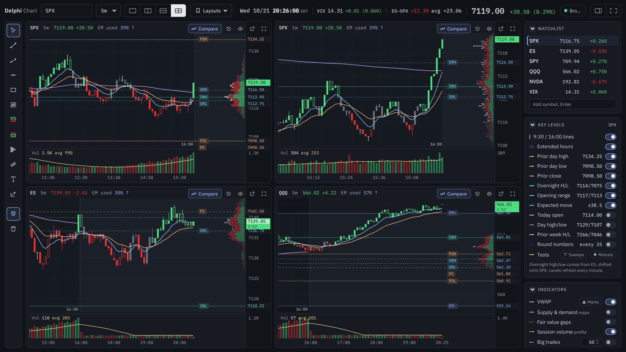Click the VWAP Marks button
Viewport: 626px width, 352px height.
click(x=590, y=302)
